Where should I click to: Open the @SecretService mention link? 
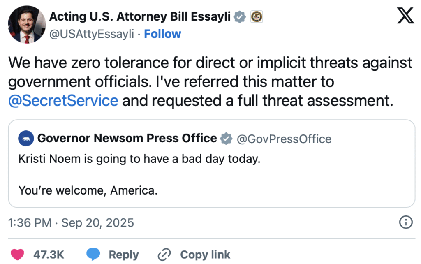(63, 100)
